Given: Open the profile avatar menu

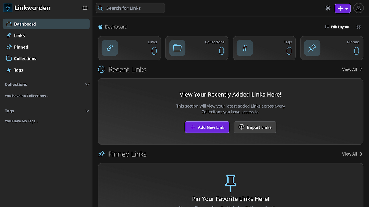Looking at the screenshot, I should tap(358, 8).
